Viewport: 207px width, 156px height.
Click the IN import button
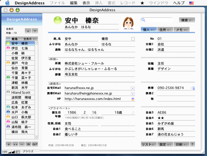(x=28, y=144)
